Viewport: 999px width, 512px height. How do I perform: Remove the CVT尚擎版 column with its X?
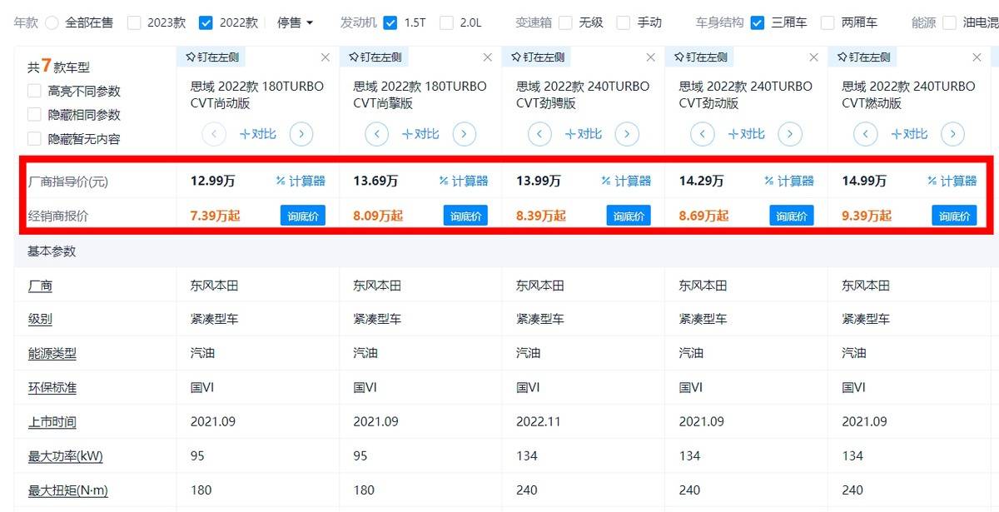click(x=488, y=57)
